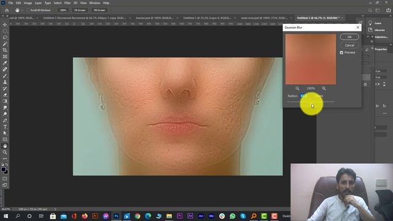Switch foreground and background colors
The image size is (393, 221).
7,165
